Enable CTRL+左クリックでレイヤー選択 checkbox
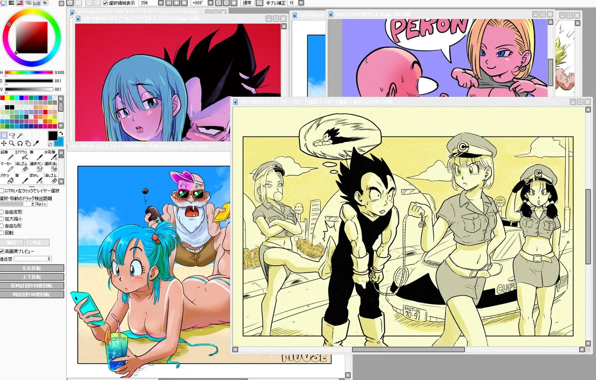 (x=2, y=191)
